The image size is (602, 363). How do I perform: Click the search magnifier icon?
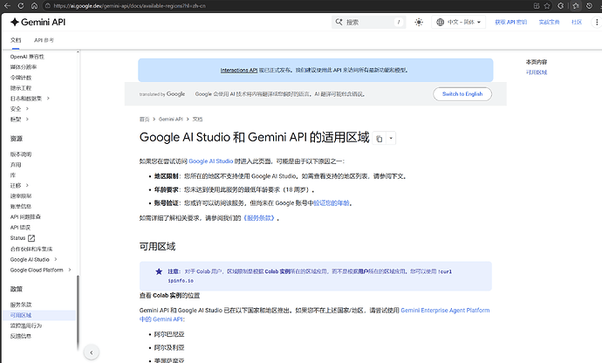(339, 22)
